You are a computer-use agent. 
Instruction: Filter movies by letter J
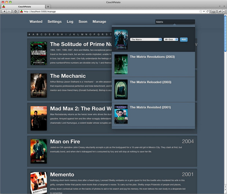tap(70, 34)
